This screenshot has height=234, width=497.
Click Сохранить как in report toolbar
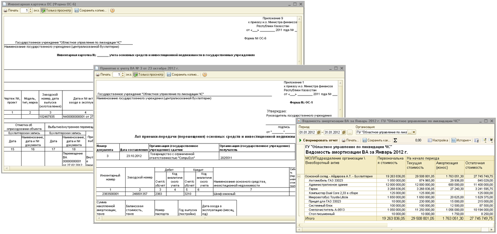pos(376,140)
